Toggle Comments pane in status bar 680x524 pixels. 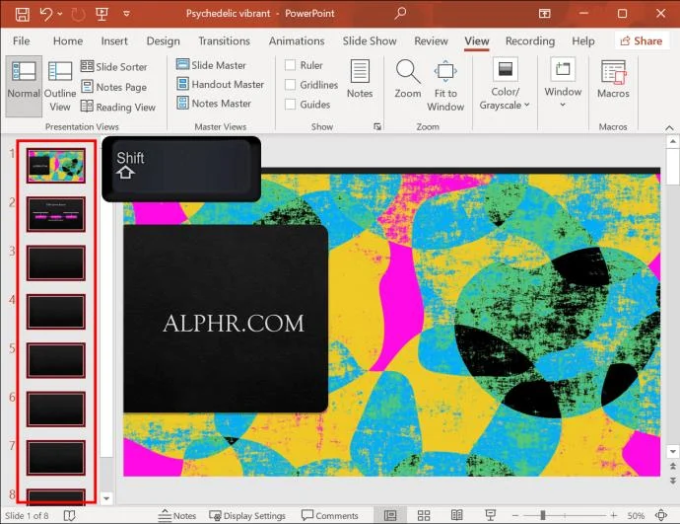(330, 515)
